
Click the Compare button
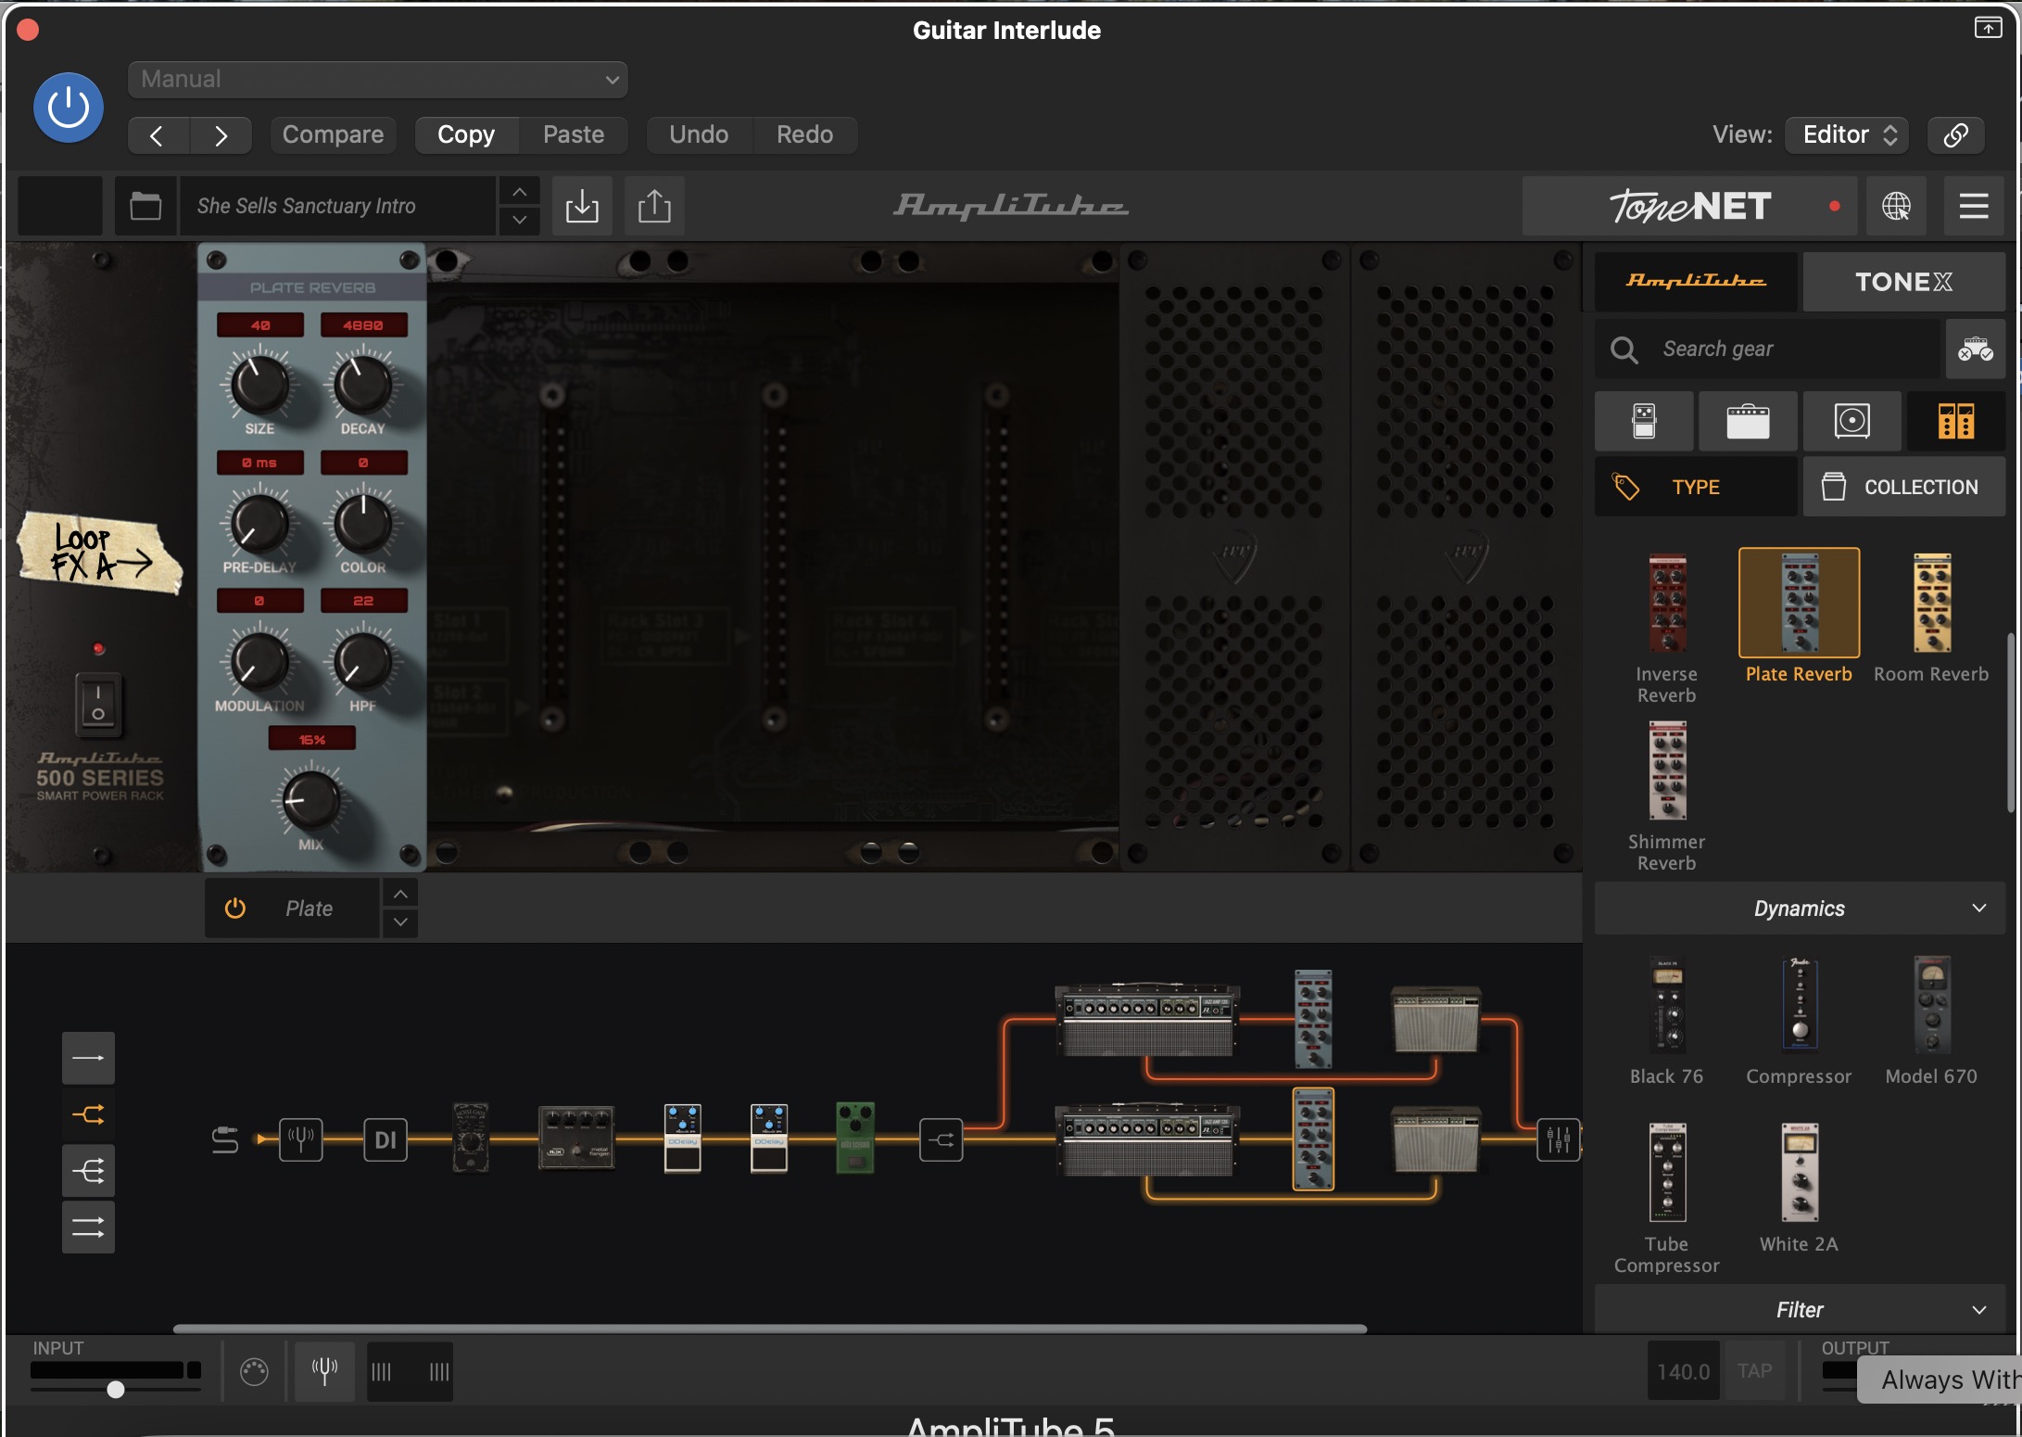pos(333,135)
